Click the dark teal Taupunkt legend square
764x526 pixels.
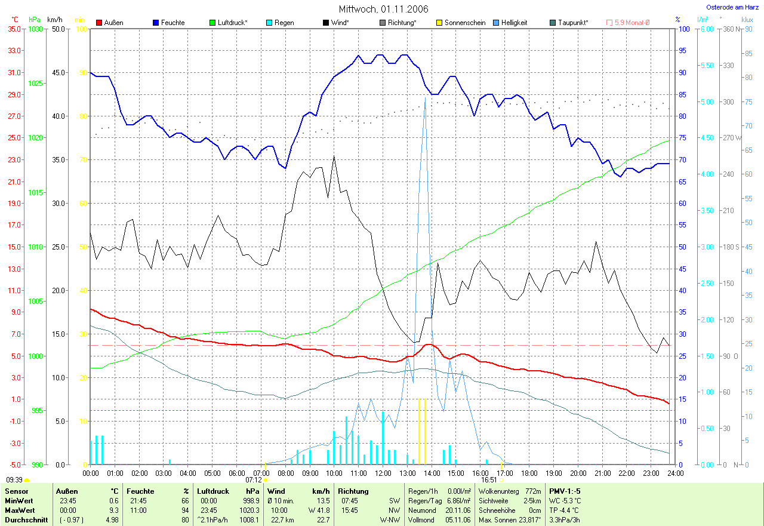[x=553, y=23]
